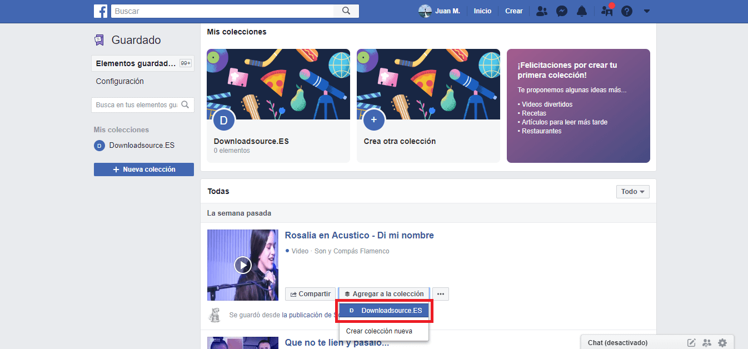Open the icon with red notification badge

[607, 11]
